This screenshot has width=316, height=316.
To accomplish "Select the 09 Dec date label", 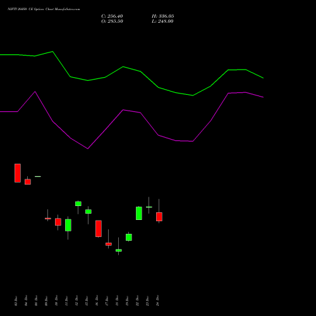I will tap(46, 301).
